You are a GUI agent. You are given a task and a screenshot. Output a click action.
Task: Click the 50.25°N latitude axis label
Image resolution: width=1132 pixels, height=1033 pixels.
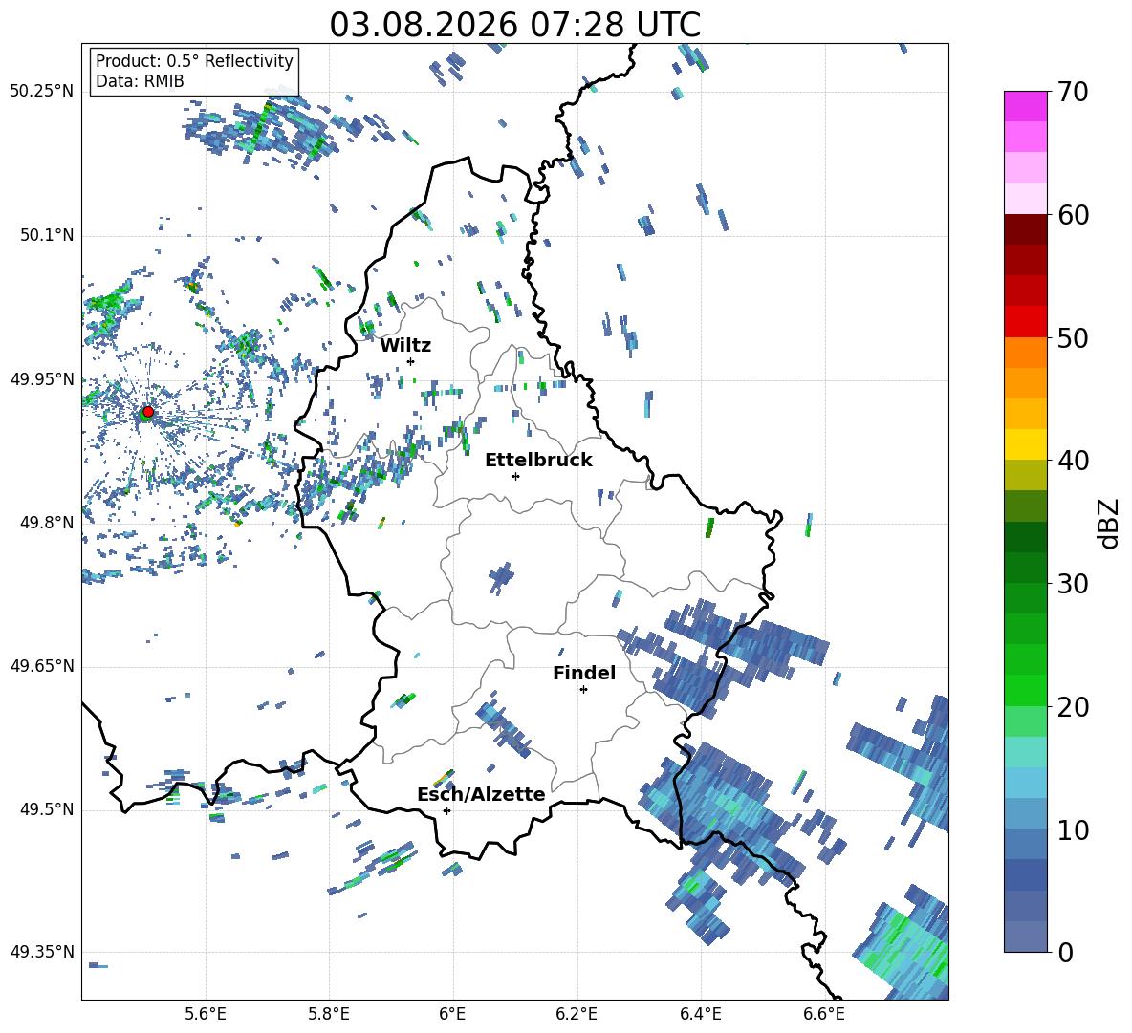pyautogui.click(x=42, y=92)
